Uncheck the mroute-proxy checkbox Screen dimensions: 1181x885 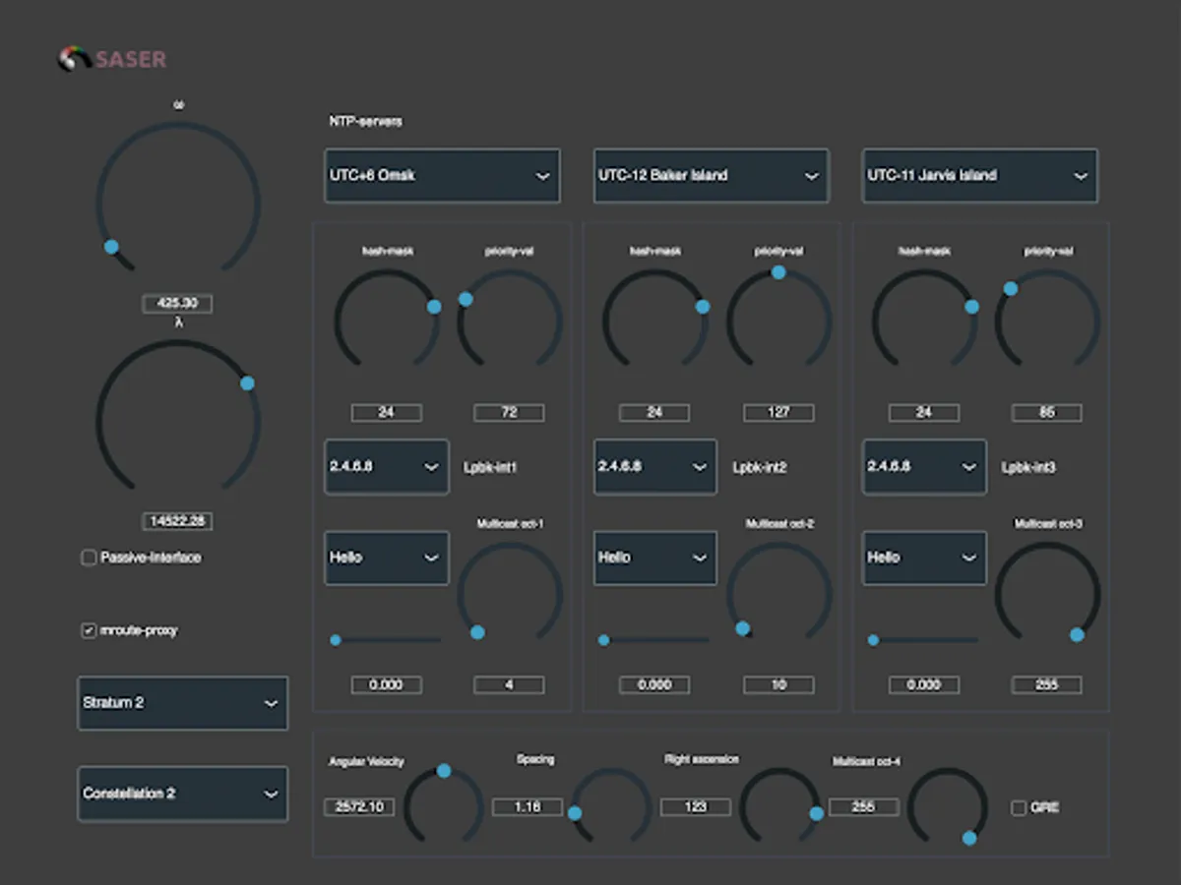(89, 630)
